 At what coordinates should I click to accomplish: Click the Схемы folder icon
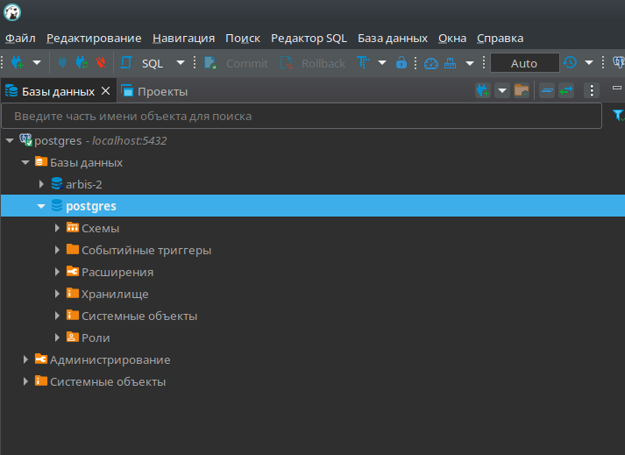(x=73, y=227)
